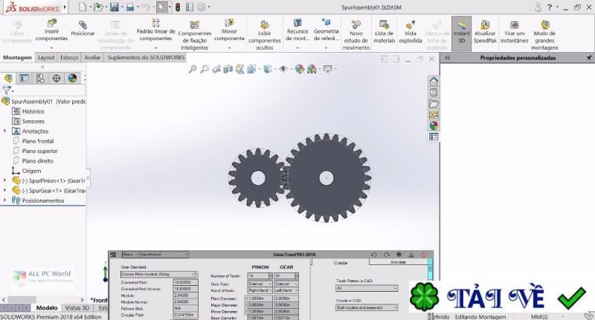Click the Edit appearance color sphere icon
Screen dimensions: 595x320
(x=300, y=69)
